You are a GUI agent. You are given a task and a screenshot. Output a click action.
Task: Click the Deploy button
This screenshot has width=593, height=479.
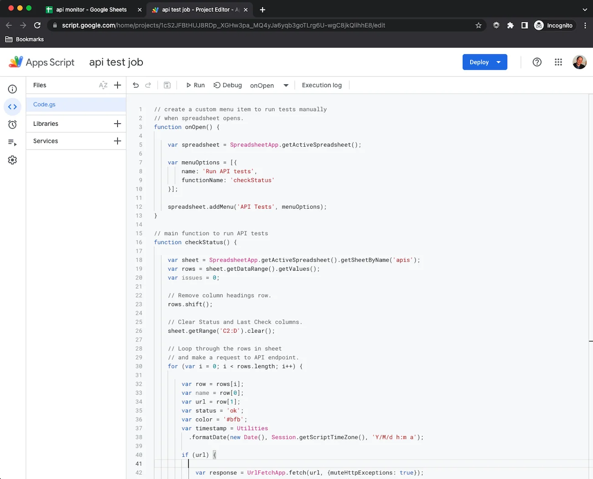click(x=479, y=62)
